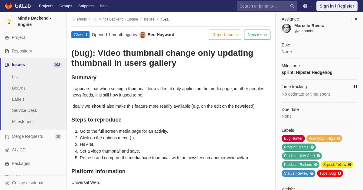Click help icon on Status::Review label

[x=312, y=173]
